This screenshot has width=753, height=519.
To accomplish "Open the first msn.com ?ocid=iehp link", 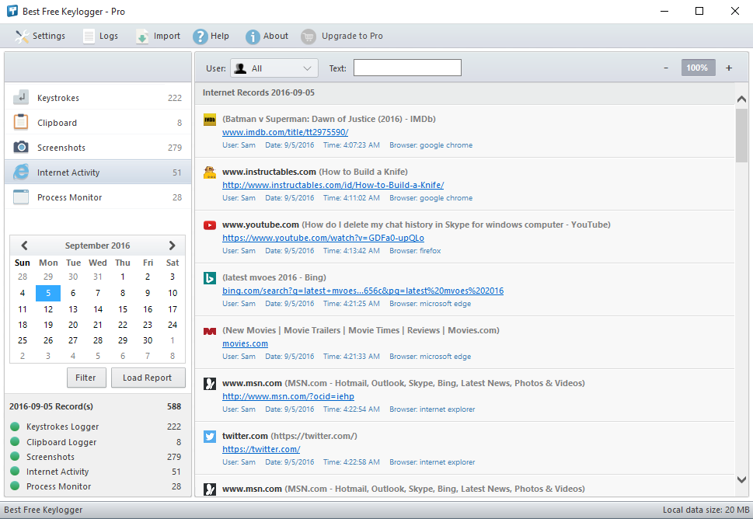I will [288, 396].
